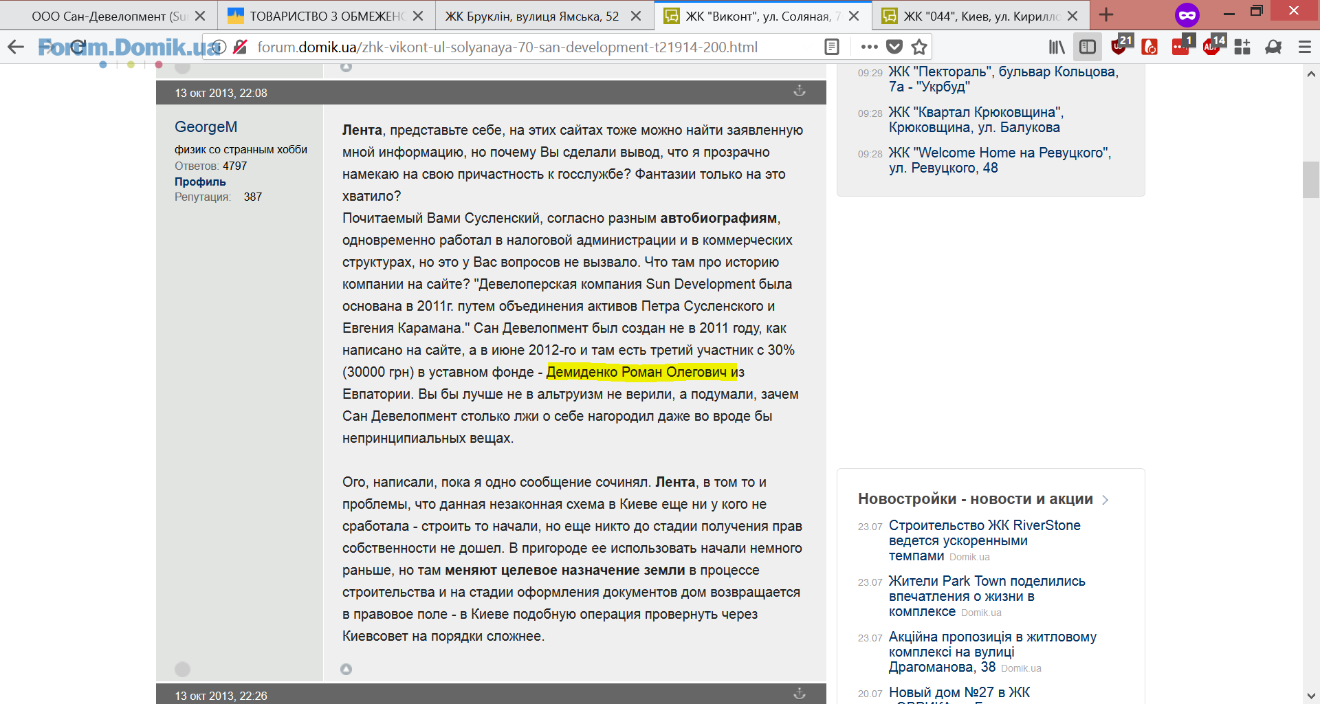Click the anchor icon of 22:26 post
The image size is (1320, 704).
point(800,694)
